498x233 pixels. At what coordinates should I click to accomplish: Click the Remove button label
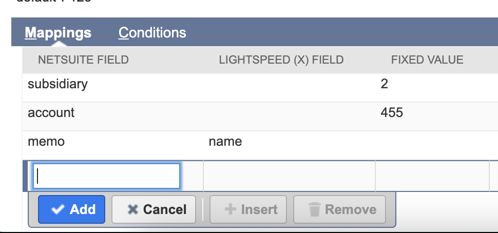click(x=351, y=209)
